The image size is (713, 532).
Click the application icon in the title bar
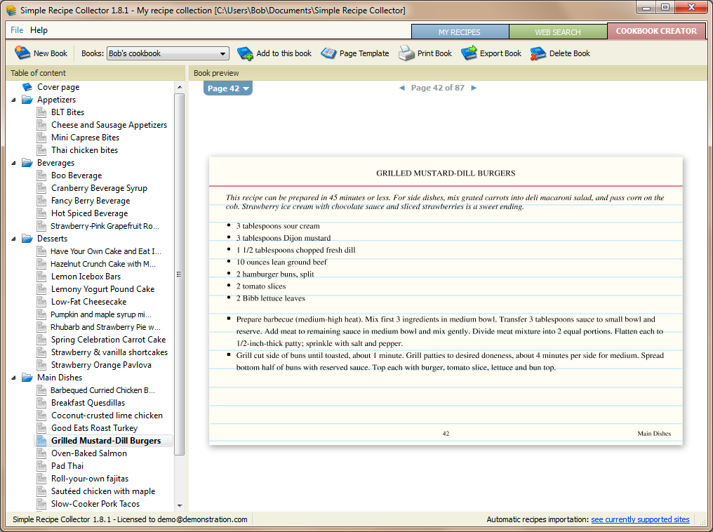pyautogui.click(x=11, y=10)
